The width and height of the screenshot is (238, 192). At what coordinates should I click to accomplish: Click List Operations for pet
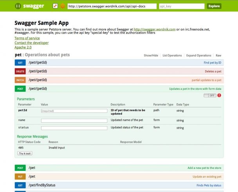(172, 55)
